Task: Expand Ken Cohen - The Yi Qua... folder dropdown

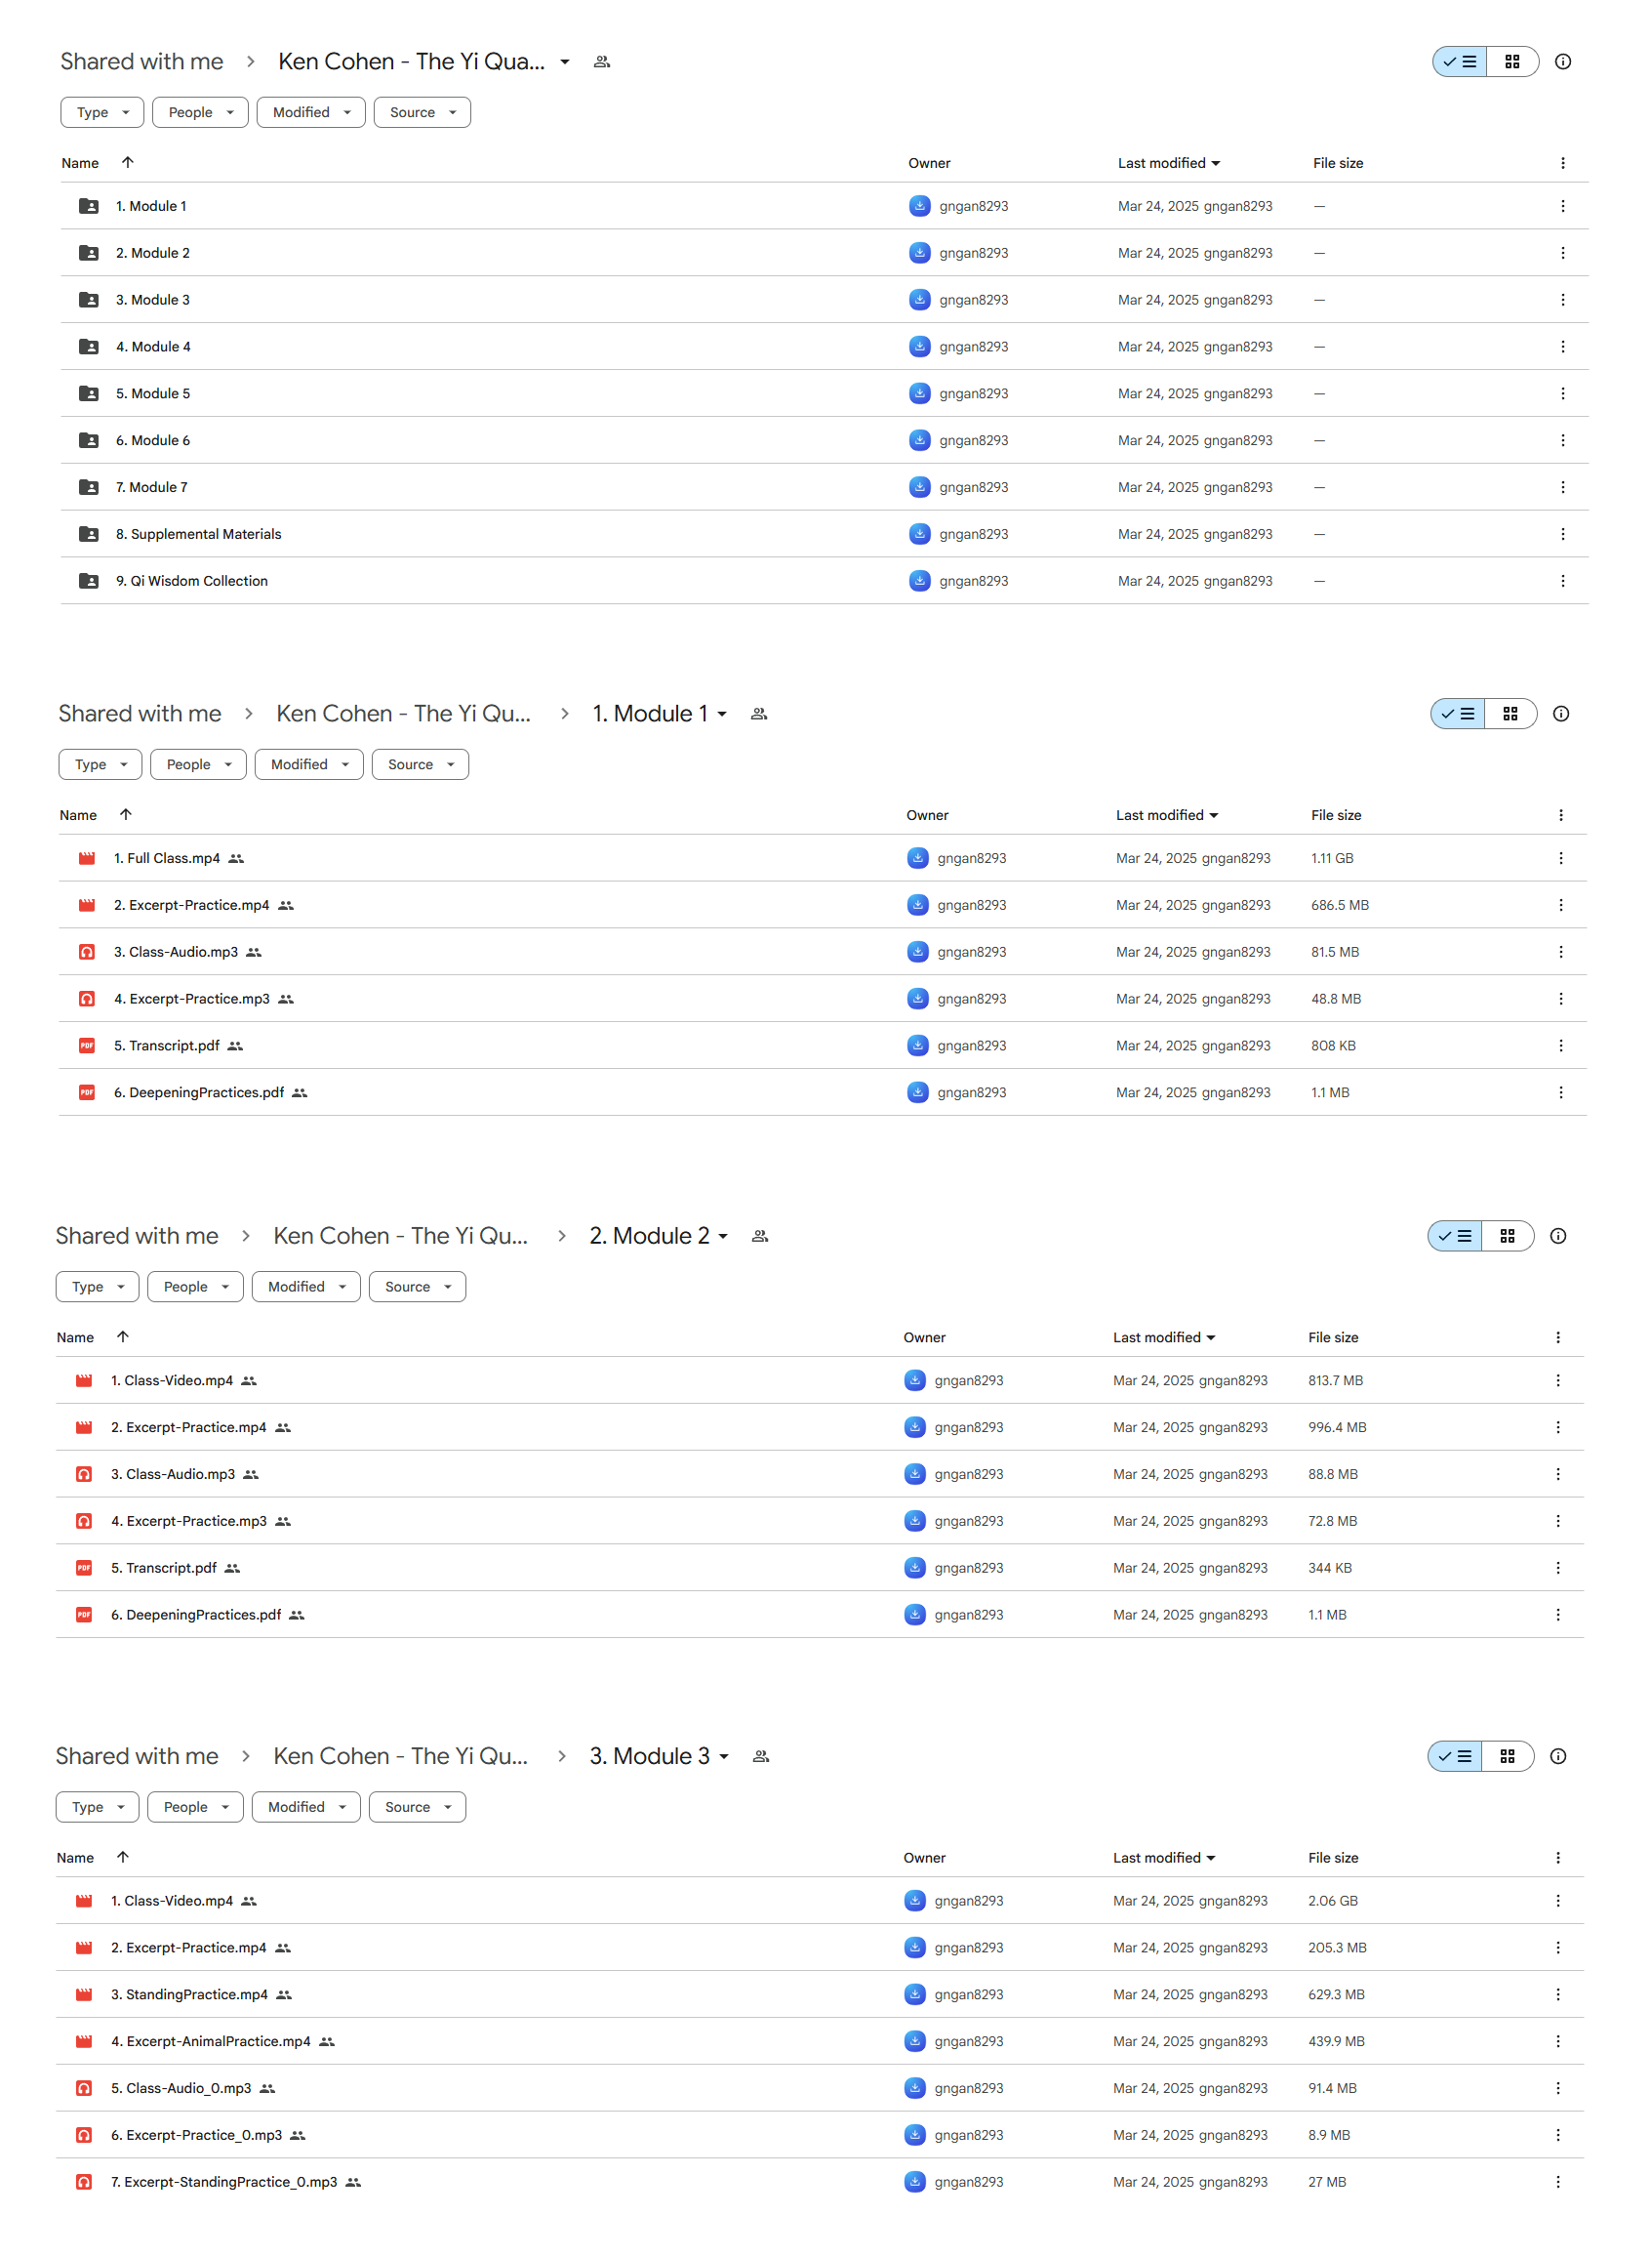Action: 565,62
